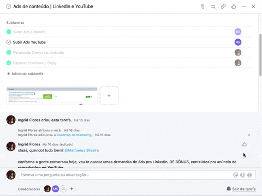This screenshot has height=196, width=262.
Task: Click 'Há 16 dias (editado)' comment timestamp
Action: (58, 144)
